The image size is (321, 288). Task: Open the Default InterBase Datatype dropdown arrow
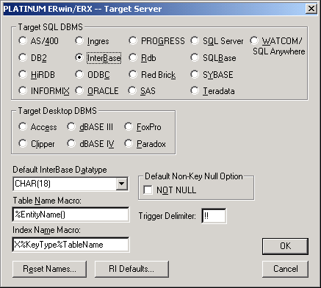coord(121,184)
